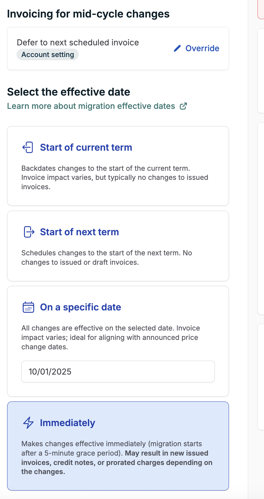The image size is (264, 499).
Task: Select the "Start of current term" title
Action: tap(86, 147)
